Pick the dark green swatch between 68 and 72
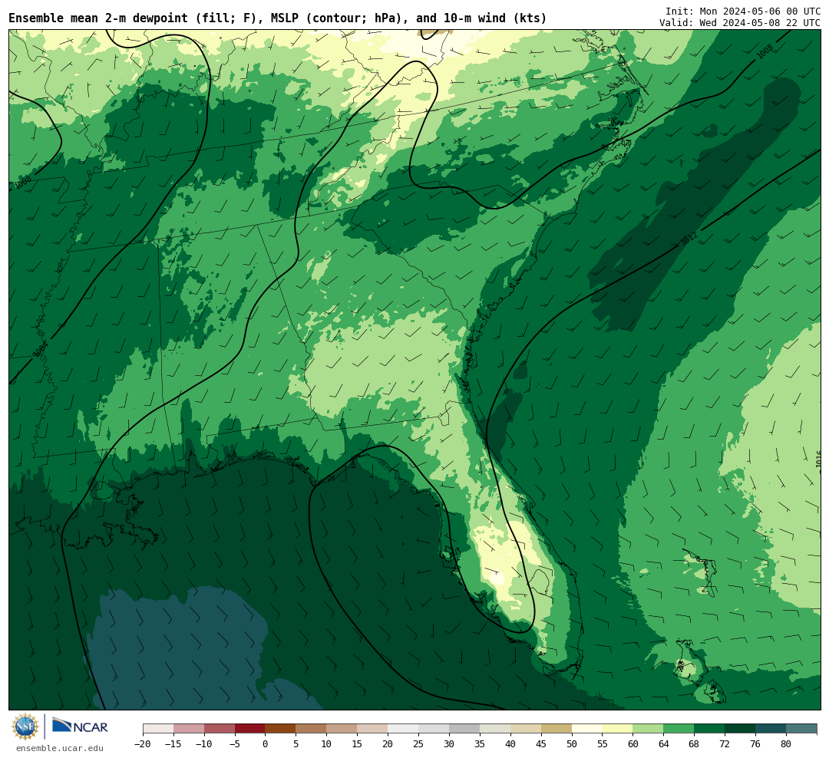Screen dimensions: 829x758 [x=710, y=729]
